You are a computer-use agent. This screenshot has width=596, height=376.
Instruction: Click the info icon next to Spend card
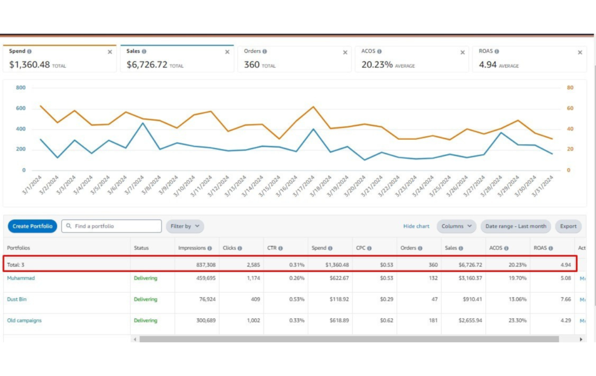tap(29, 51)
